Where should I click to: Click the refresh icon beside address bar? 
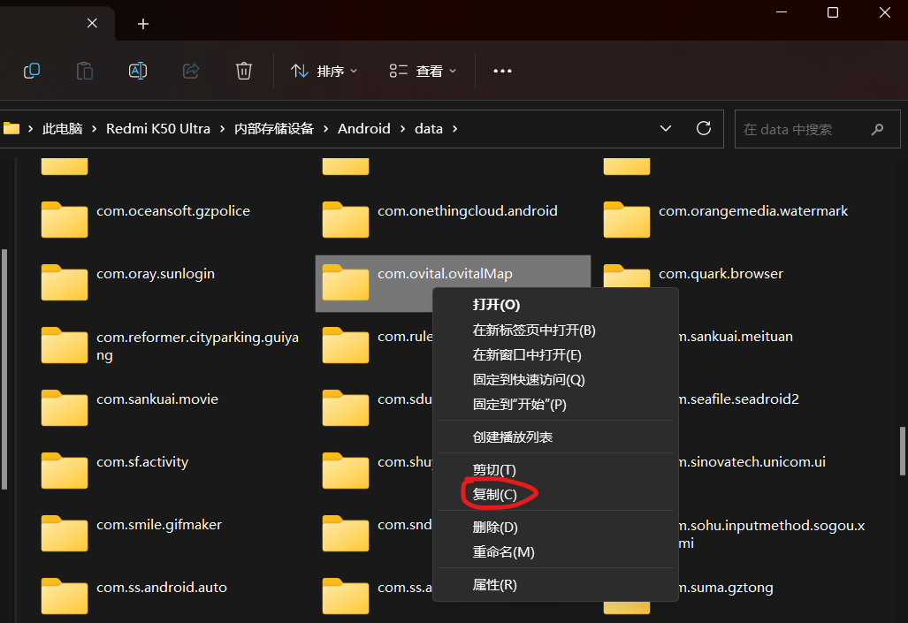(704, 128)
